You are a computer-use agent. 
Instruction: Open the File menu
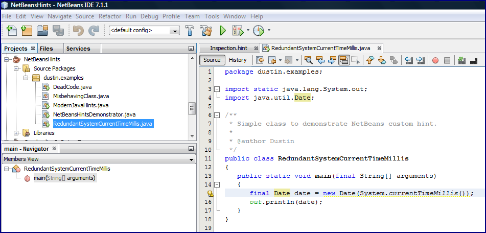[7, 16]
